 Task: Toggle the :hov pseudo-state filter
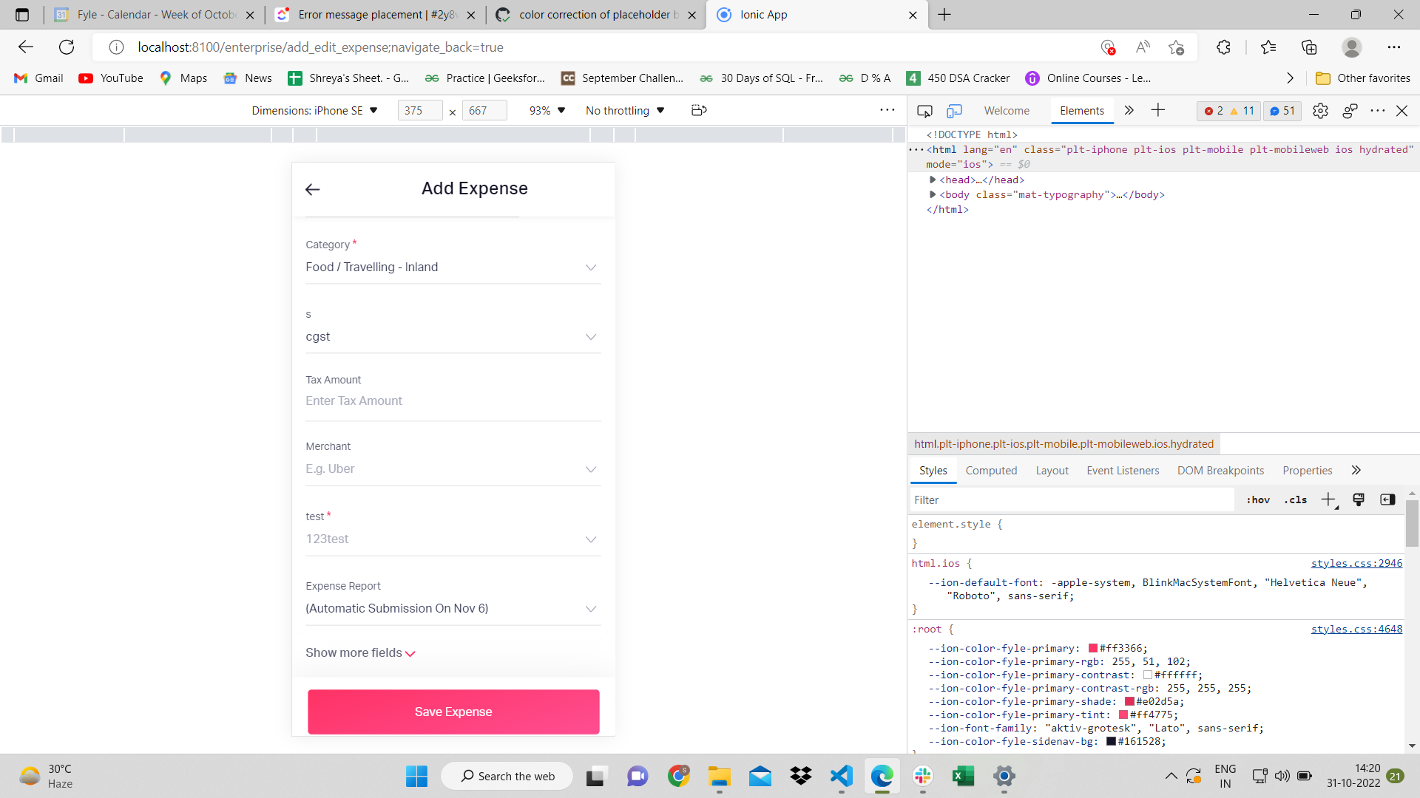pos(1257,499)
